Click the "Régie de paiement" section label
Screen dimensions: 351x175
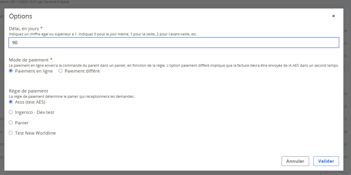[x=28, y=91]
